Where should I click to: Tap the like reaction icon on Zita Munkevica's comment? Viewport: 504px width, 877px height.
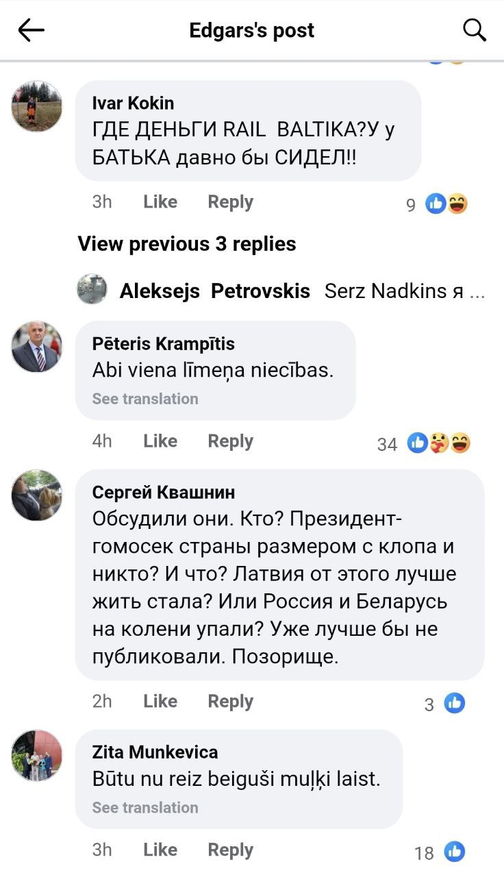[455, 852]
